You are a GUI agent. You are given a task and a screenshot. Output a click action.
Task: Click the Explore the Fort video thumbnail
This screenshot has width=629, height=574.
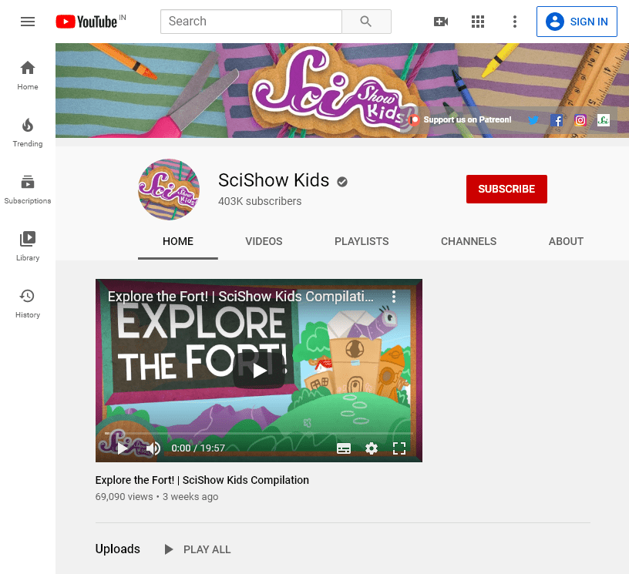point(259,371)
